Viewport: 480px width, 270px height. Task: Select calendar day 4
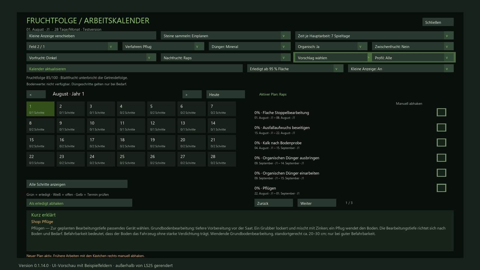tap(131, 109)
